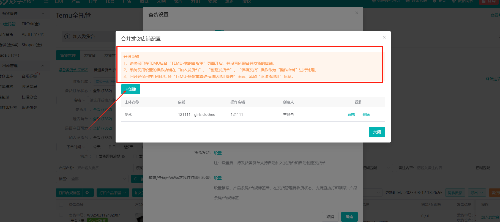The width and height of the screenshot is (500, 222).
Task: Edit the 测试 row via 编辑 link
Action: (351, 114)
